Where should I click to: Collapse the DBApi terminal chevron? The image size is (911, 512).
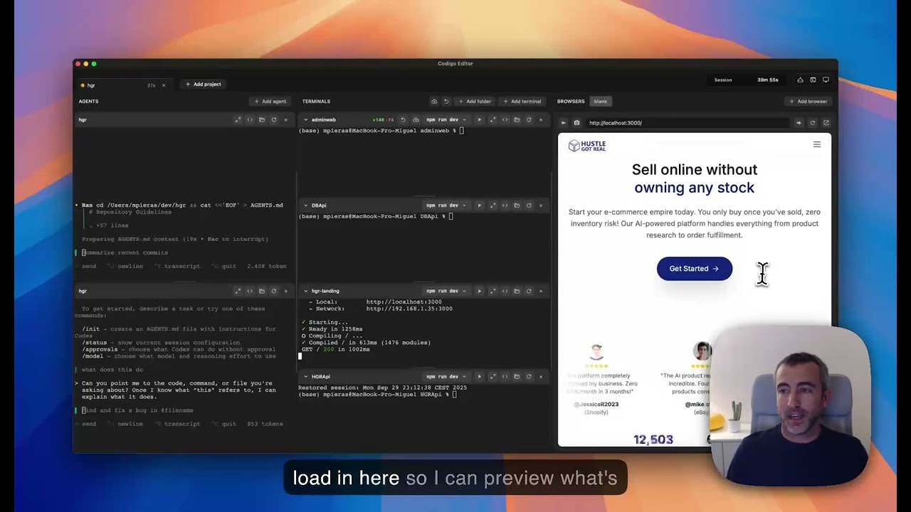[x=305, y=206]
